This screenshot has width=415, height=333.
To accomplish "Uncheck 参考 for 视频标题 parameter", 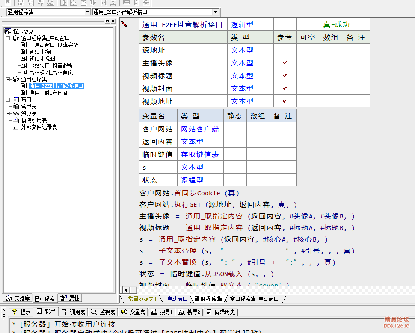I will 285,76.
